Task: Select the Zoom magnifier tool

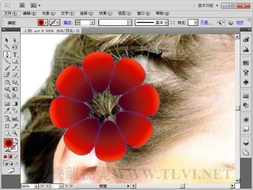Action: coord(15,133)
